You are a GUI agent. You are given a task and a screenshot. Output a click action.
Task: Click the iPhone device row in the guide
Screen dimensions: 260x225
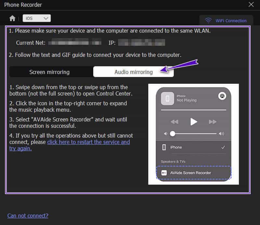tap(193, 148)
